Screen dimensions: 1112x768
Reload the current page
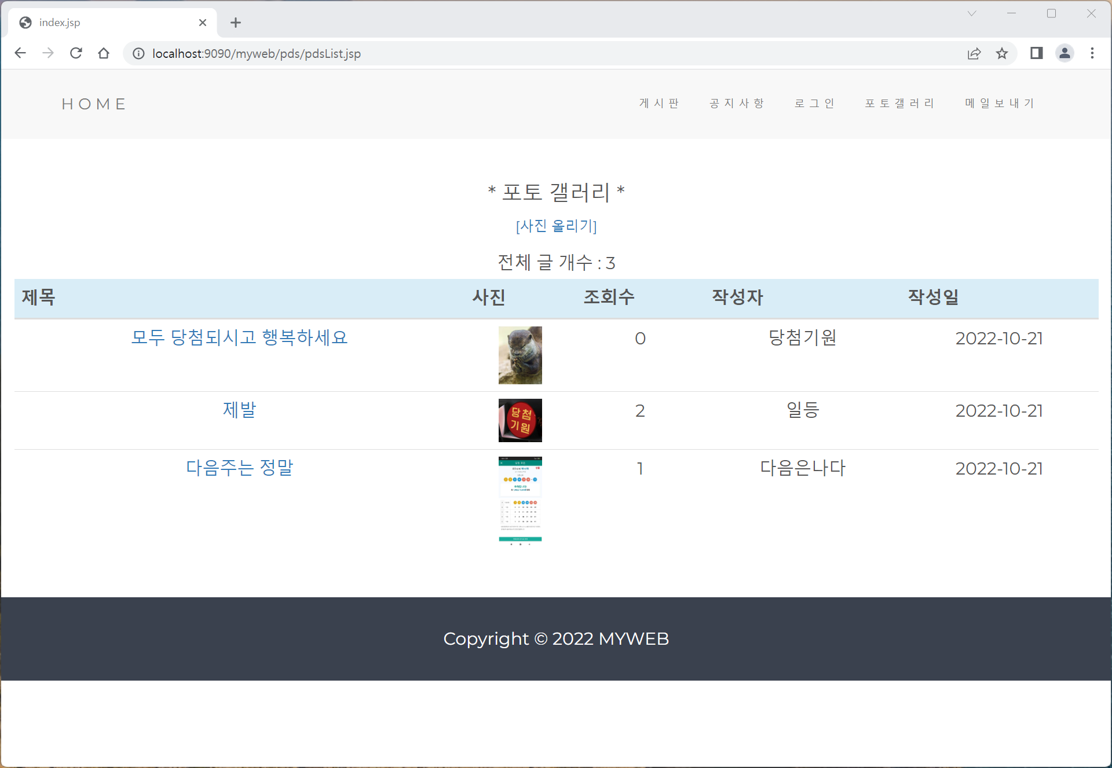click(x=76, y=53)
